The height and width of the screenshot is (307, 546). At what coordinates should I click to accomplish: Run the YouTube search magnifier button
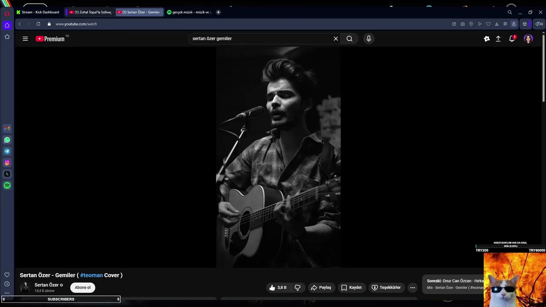click(x=349, y=39)
